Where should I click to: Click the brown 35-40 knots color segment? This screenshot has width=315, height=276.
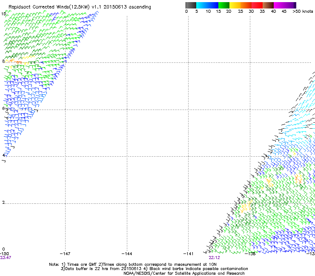(x=268, y=5)
